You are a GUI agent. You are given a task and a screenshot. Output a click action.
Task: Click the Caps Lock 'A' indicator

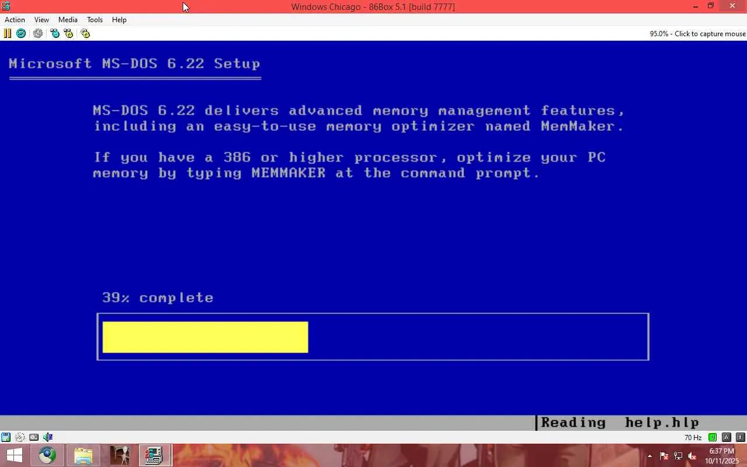click(x=727, y=437)
